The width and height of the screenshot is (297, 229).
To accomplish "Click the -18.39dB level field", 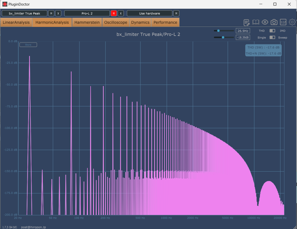I will pyautogui.click(x=243, y=37).
